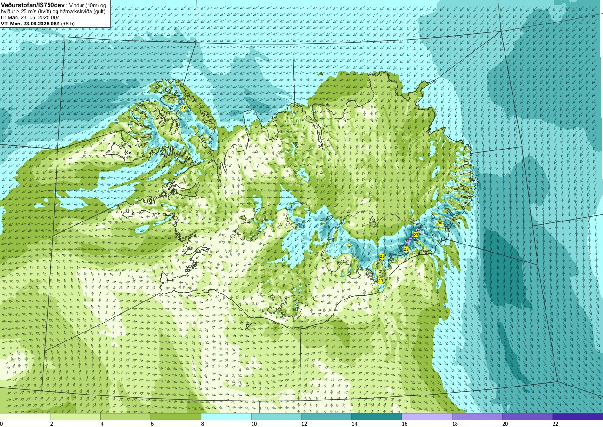Click the 'Veðurstofan/IS750dev' title text

33,4
